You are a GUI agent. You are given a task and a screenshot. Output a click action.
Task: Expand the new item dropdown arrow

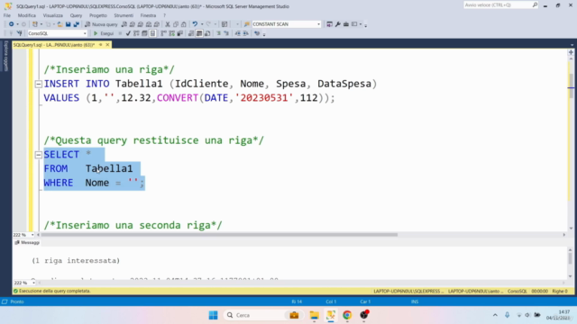click(41, 24)
